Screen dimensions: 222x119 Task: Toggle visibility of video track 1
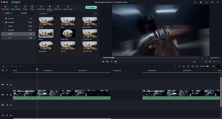(7, 105)
